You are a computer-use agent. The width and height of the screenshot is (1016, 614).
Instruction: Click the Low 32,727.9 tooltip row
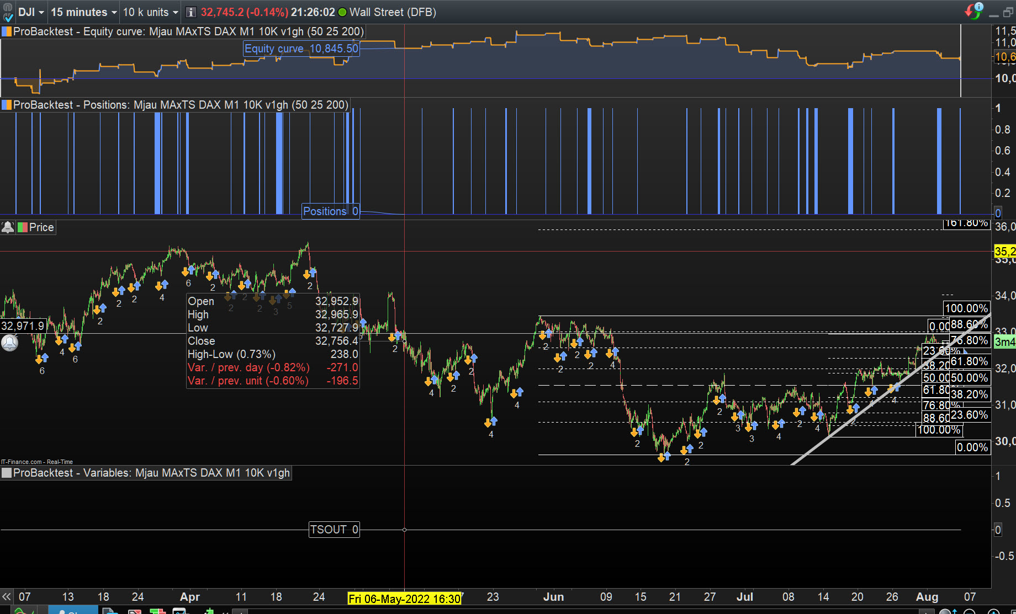273,328
